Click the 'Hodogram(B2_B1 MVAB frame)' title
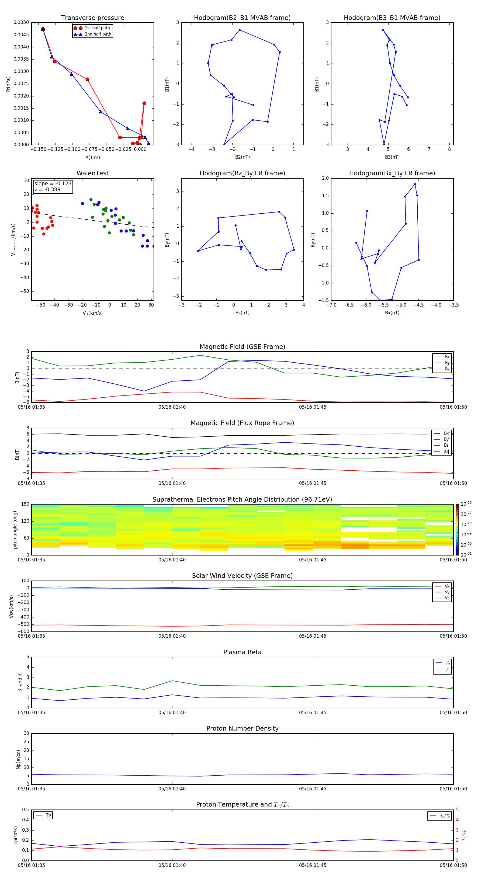 click(242, 18)
